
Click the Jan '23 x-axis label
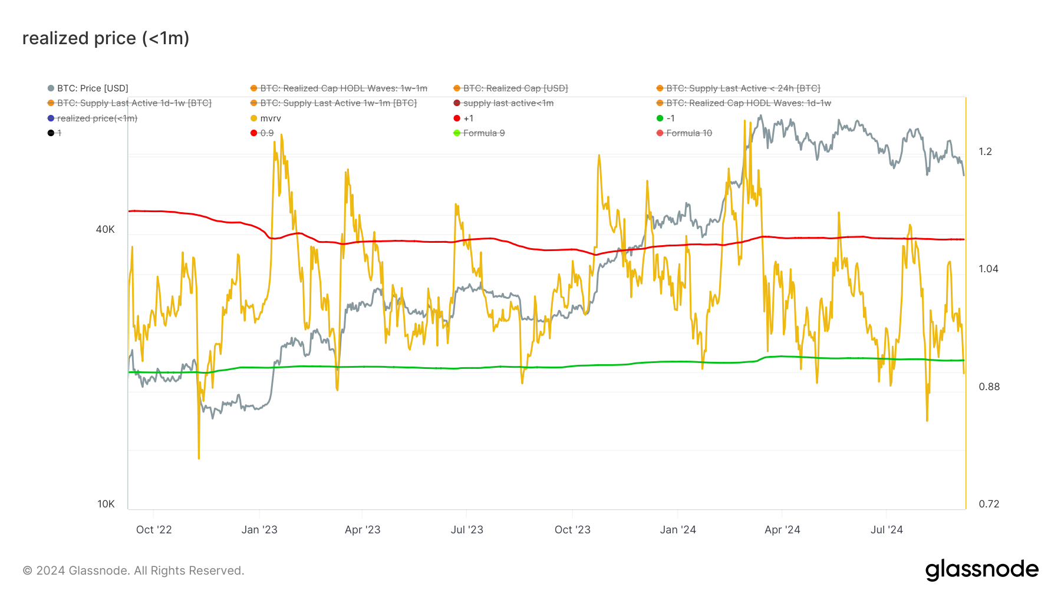tap(259, 530)
